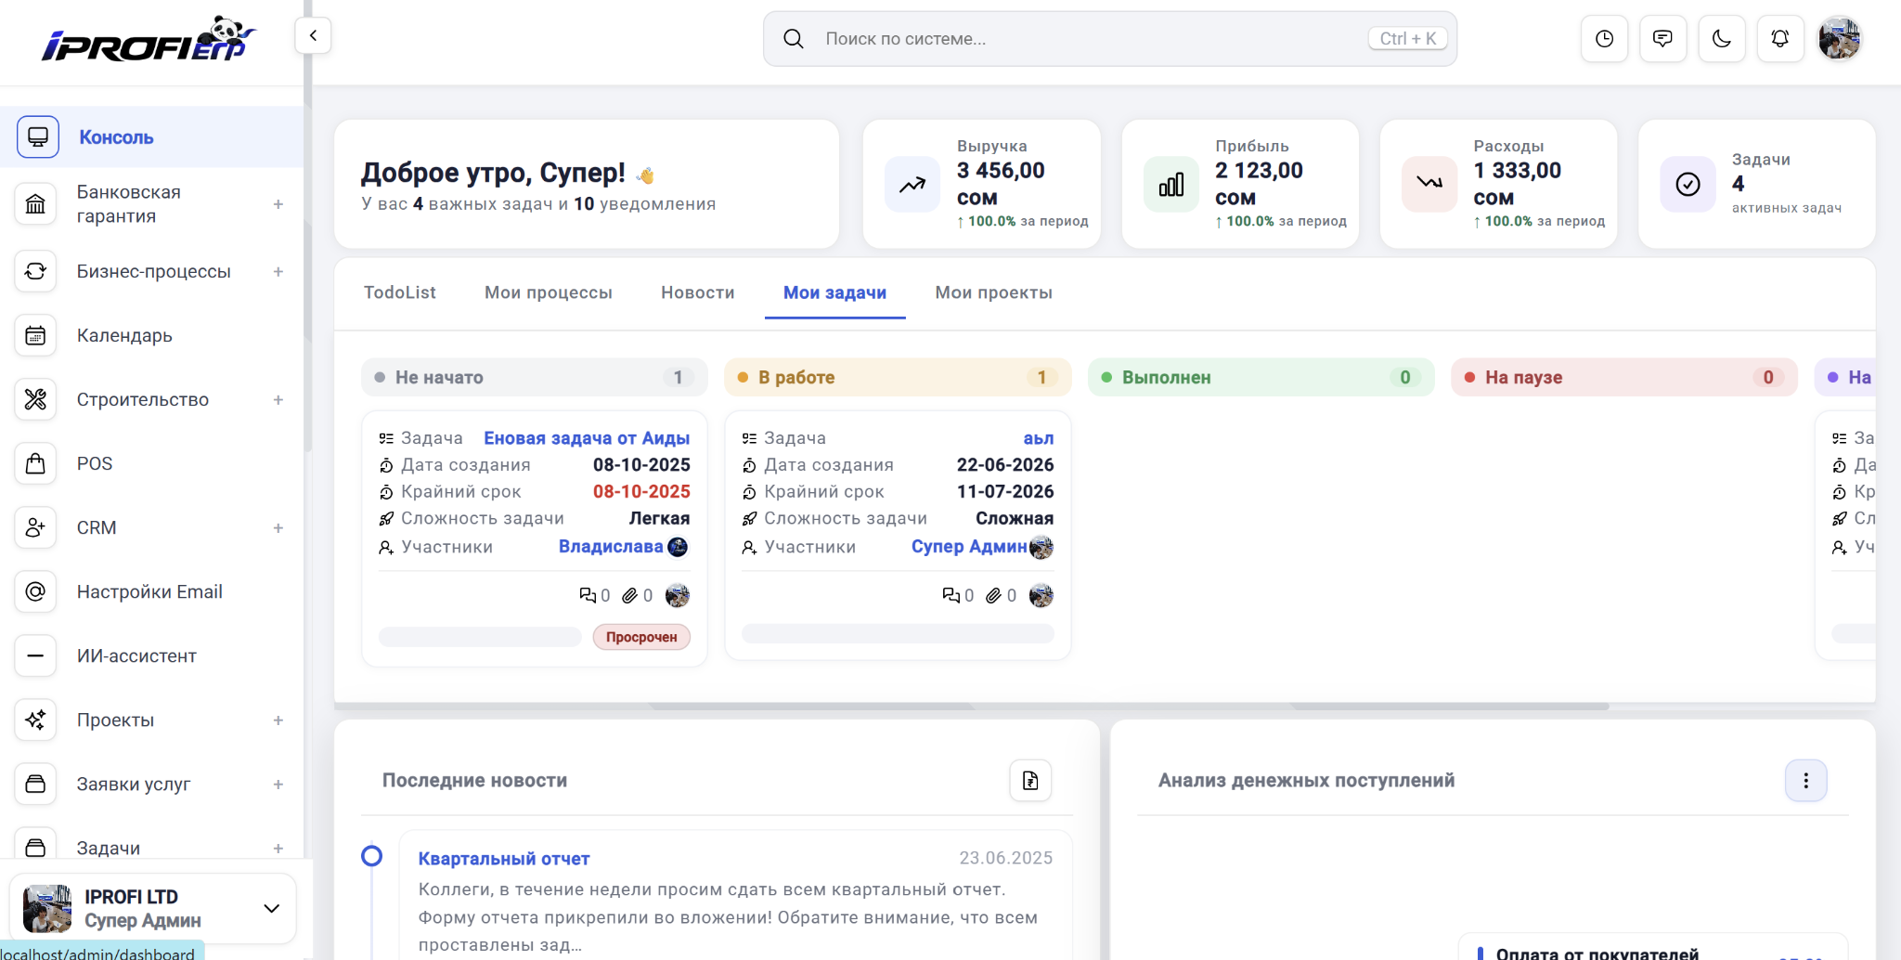
Task: Click progress bar on Еновая задача card
Action: pyautogui.click(x=480, y=637)
